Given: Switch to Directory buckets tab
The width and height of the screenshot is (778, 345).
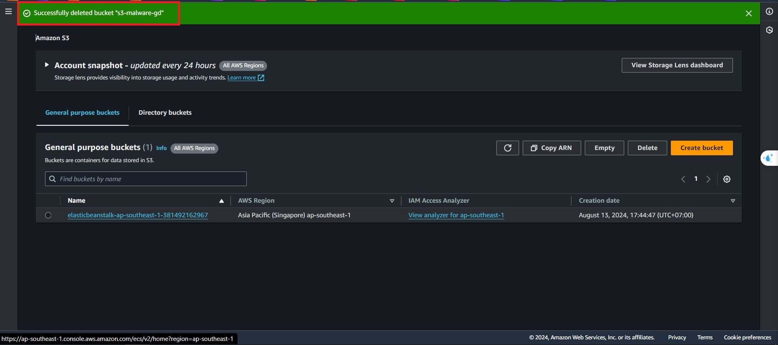Looking at the screenshot, I should click(x=165, y=113).
